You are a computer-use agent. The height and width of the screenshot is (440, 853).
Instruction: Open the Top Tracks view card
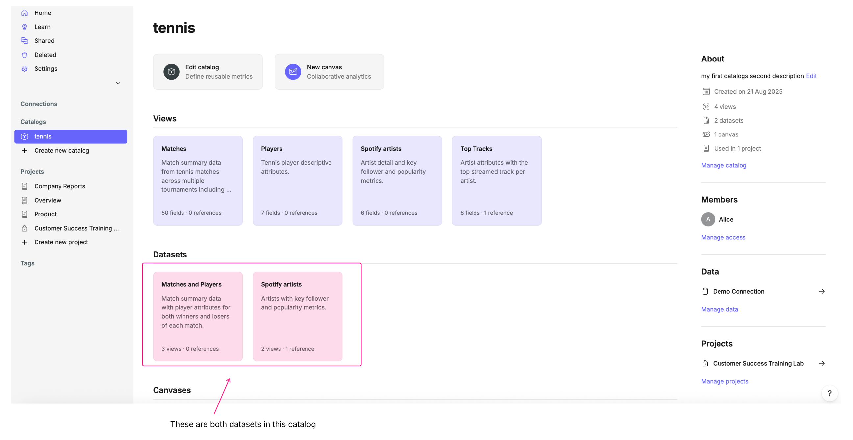(496, 181)
